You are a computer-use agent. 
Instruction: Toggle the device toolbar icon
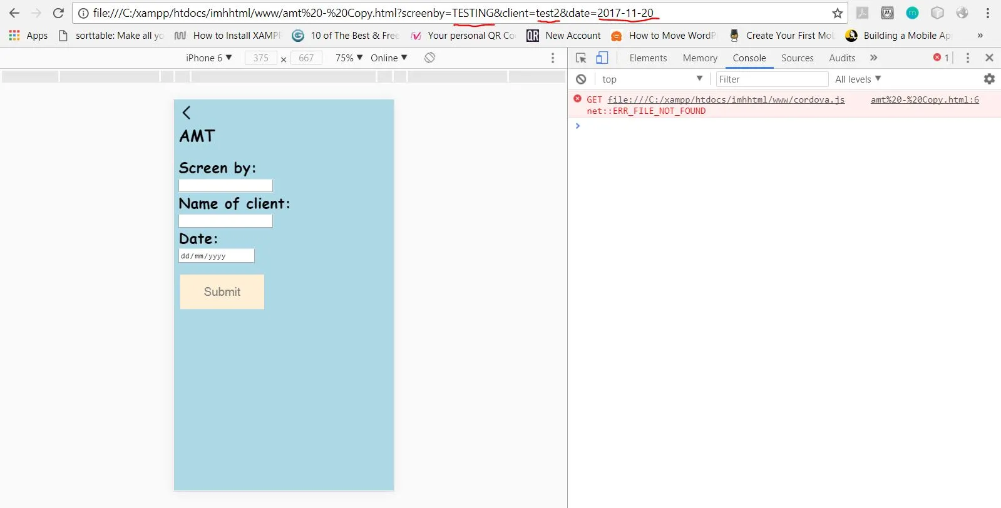point(602,58)
